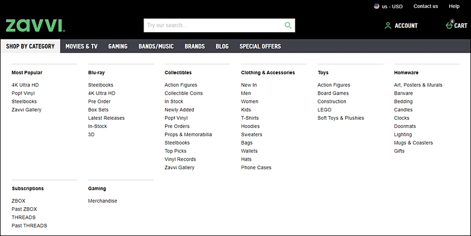Open the Phone Cases link
The width and height of the screenshot is (471, 236).
click(256, 167)
